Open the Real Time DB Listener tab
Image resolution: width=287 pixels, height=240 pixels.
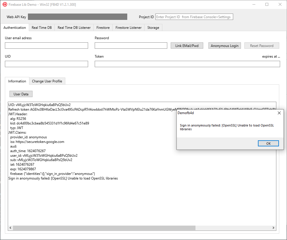[x=74, y=28]
